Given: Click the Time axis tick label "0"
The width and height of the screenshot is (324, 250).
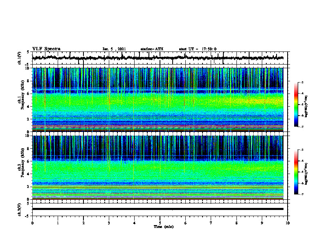Looking at the screenshot, I should tap(32, 223).
